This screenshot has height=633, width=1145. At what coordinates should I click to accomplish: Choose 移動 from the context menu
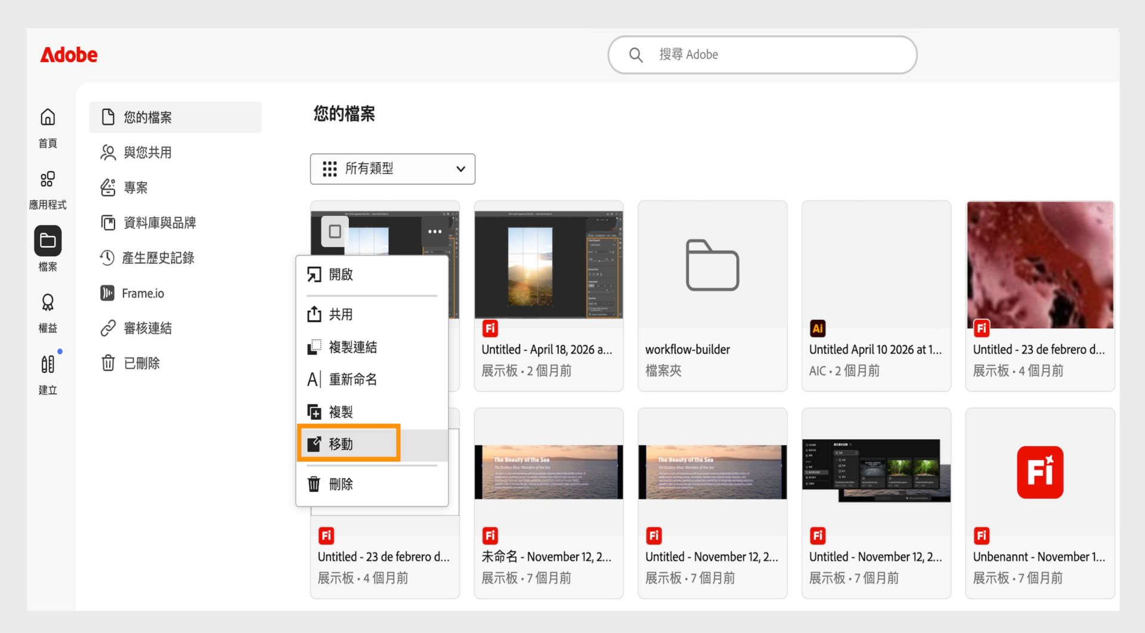click(x=372, y=444)
